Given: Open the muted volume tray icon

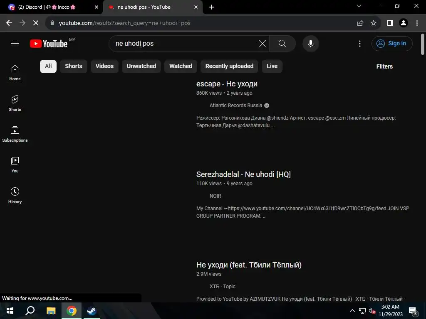Looking at the screenshot, I should [x=372, y=311].
